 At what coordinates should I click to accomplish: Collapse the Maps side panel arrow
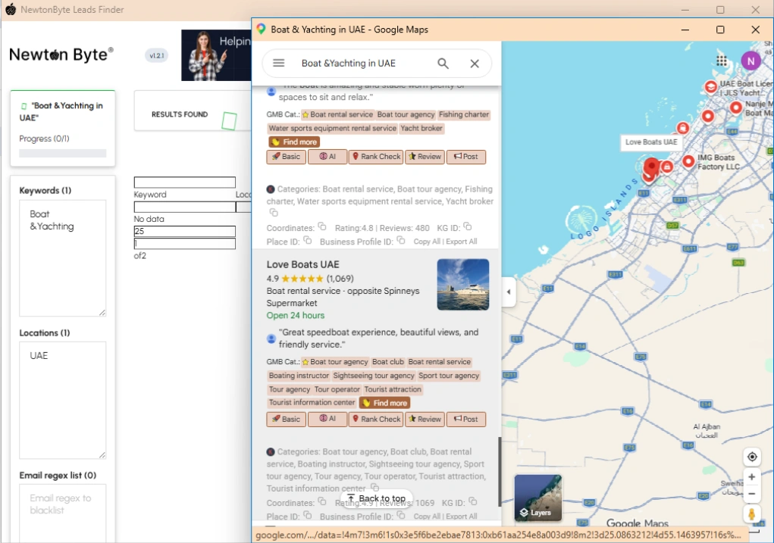pyautogui.click(x=509, y=292)
